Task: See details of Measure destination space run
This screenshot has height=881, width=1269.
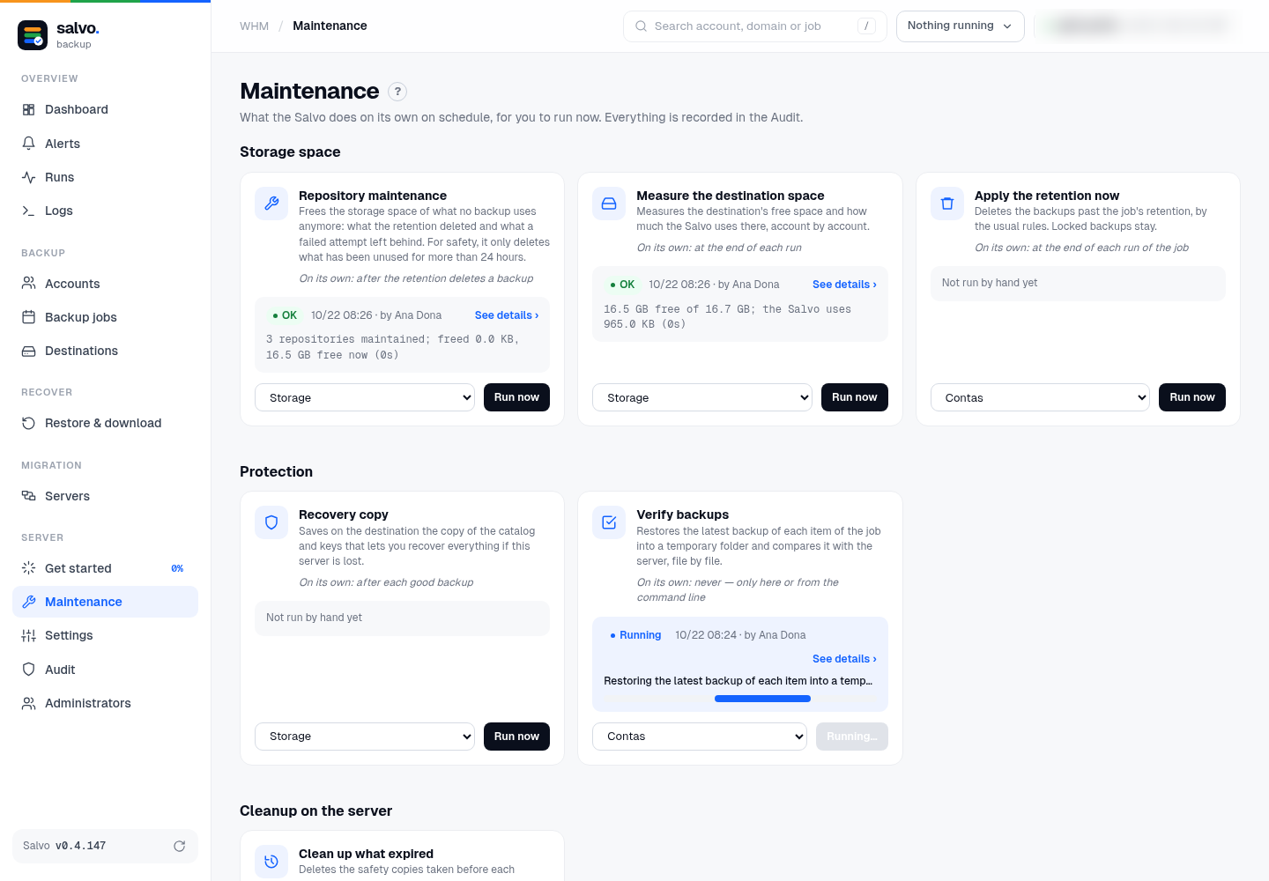Action: tap(844, 285)
